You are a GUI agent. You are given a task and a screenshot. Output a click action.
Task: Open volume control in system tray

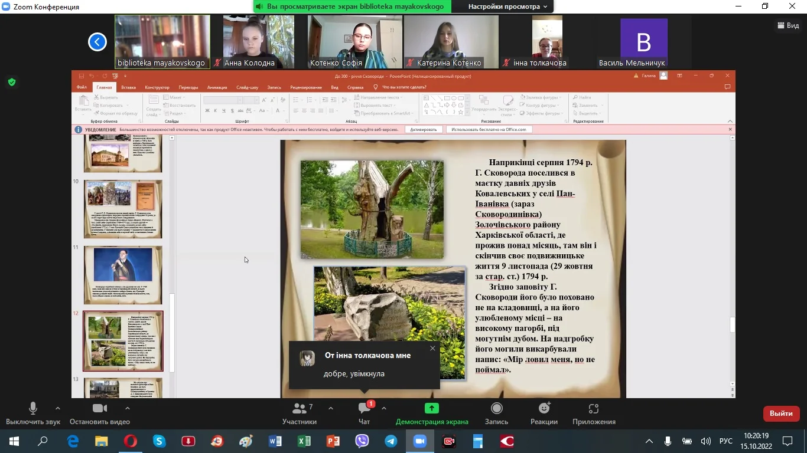pos(705,441)
